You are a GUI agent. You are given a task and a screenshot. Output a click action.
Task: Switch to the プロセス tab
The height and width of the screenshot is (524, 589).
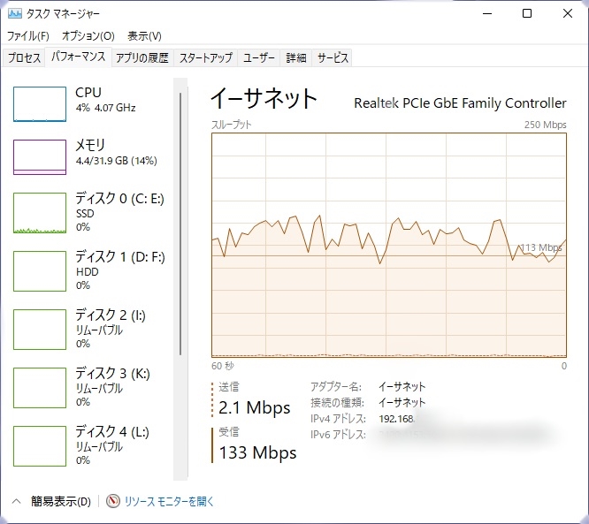(x=24, y=57)
